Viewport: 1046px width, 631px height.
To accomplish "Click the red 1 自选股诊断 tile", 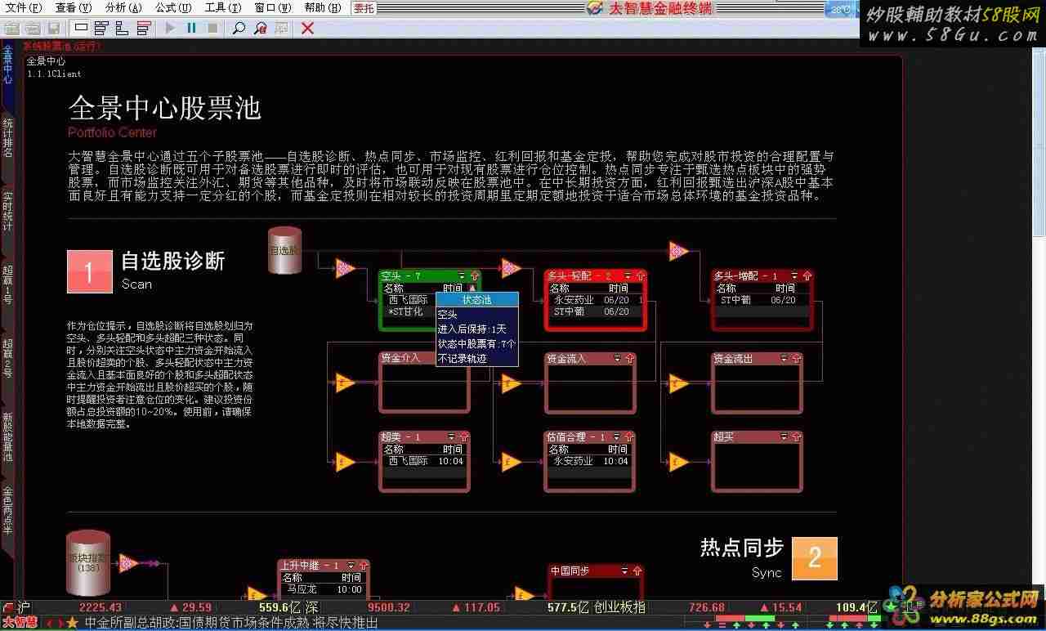I will [88, 271].
